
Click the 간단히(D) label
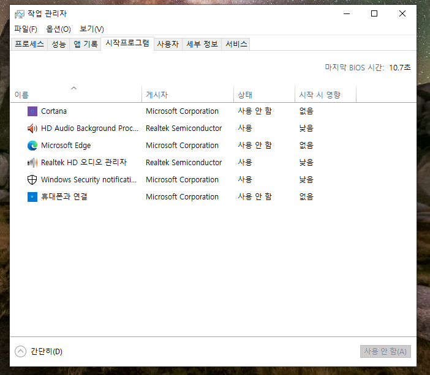click(47, 351)
